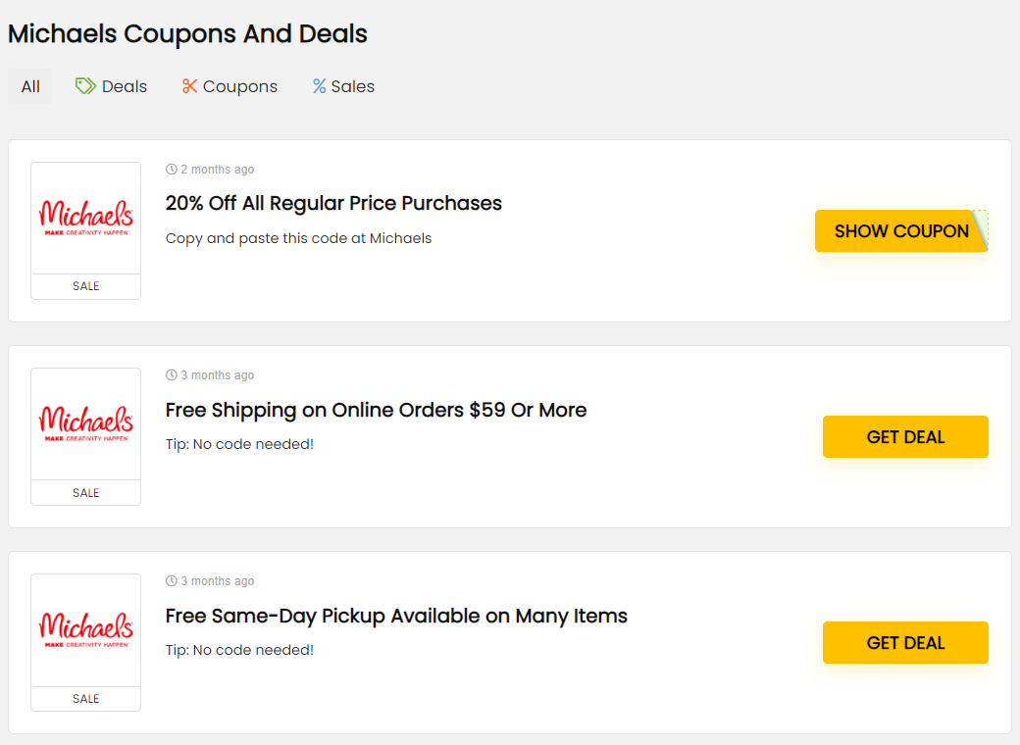
Task: Click clock icon on the Free Shipping deal
Action: click(x=172, y=375)
